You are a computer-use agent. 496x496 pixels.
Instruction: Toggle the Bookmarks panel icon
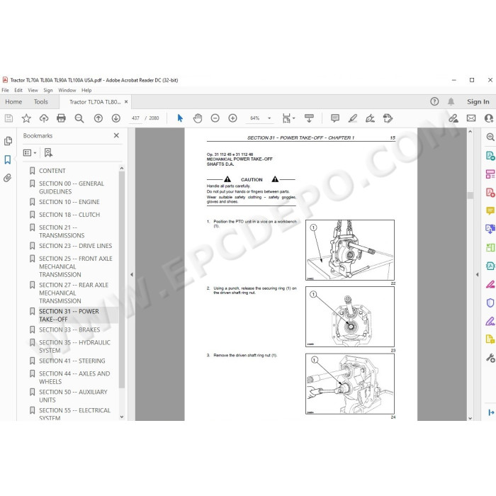(8, 159)
